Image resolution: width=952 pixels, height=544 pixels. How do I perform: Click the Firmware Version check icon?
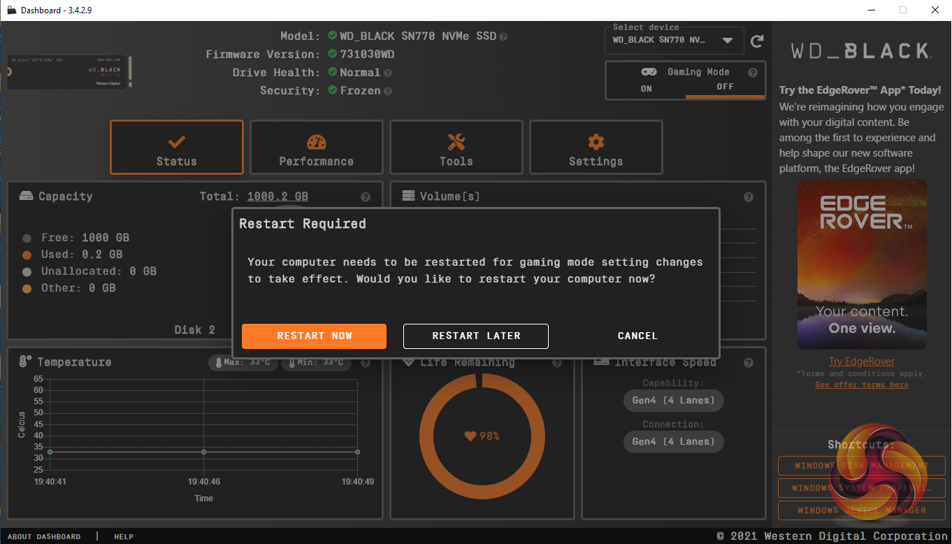[333, 54]
